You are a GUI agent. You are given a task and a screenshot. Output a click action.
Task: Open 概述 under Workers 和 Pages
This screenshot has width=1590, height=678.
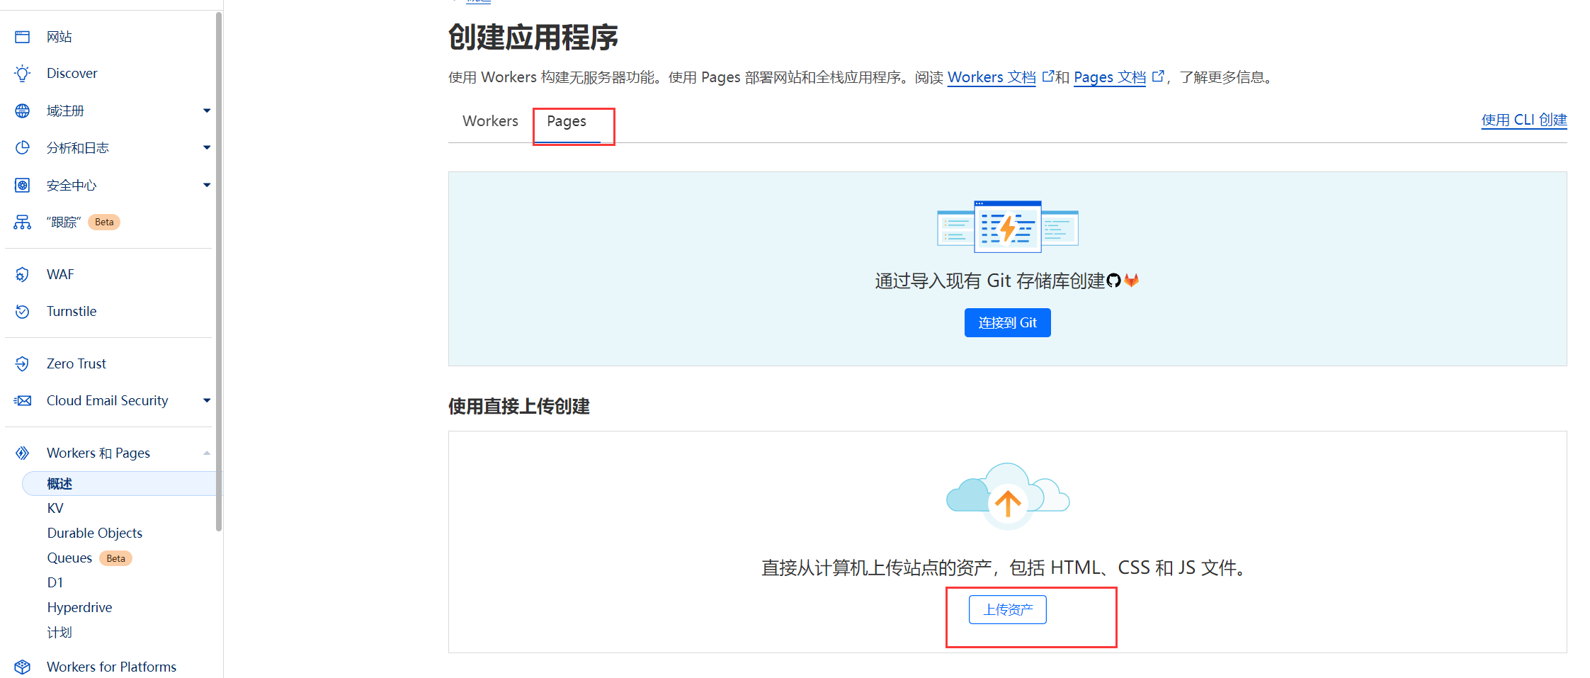(x=122, y=484)
